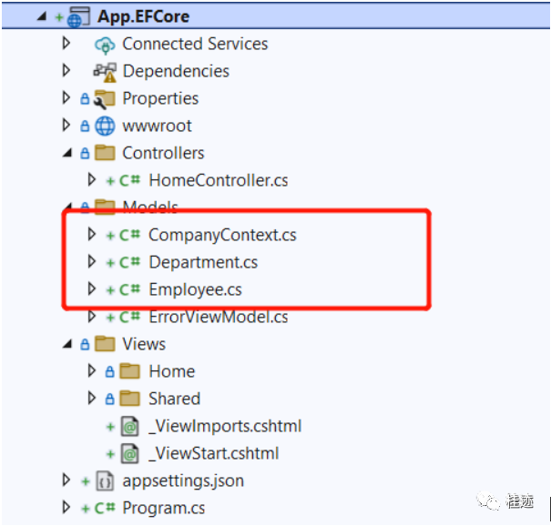The height and width of the screenshot is (526, 551).
Task: Open ErrorViewModel.cs
Action: (x=219, y=317)
